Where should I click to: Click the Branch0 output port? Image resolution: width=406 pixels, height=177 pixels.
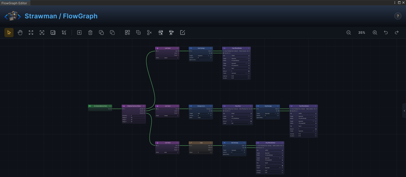click(145, 109)
